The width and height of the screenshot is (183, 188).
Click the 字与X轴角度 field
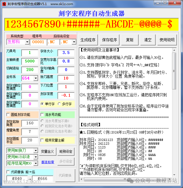tap(66, 70)
